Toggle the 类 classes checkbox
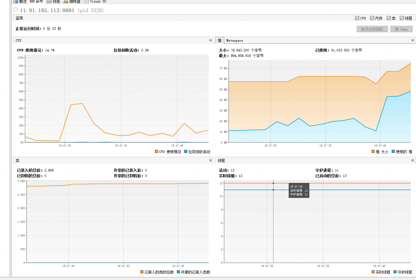 click(x=389, y=18)
